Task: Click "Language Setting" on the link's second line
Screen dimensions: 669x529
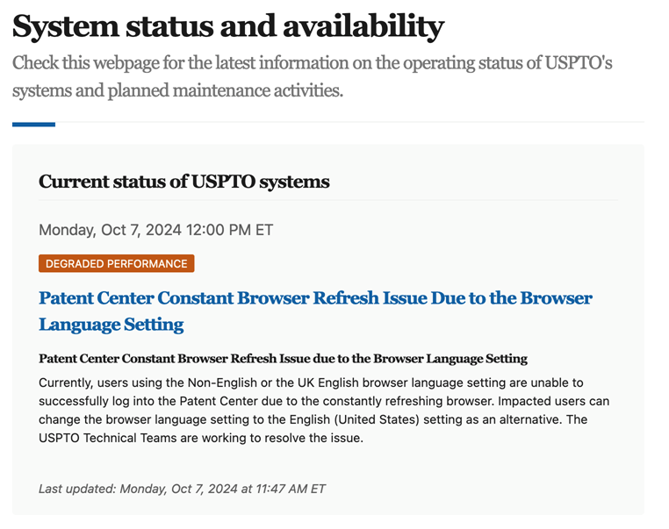Action: (x=111, y=325)
